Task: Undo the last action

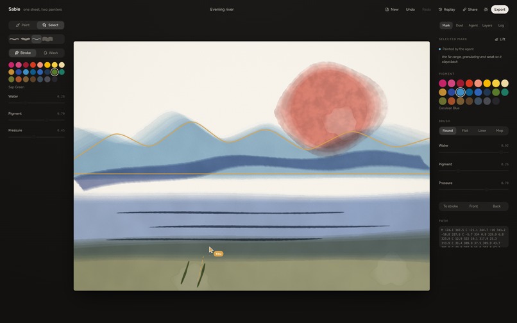Action: click(410, 10)
